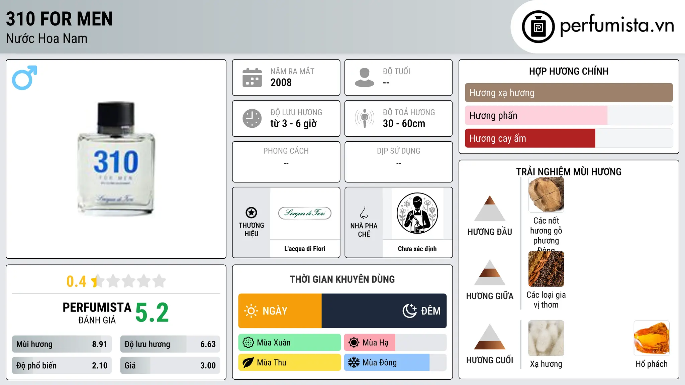
Task: Click the Hương giữa pyramid icon
Action: coord(490,272)
